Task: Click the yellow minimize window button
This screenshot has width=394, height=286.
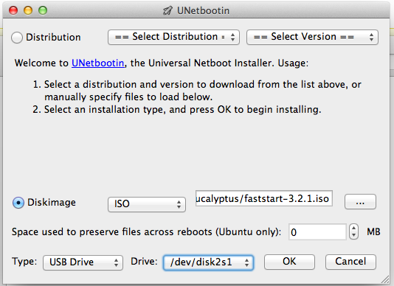Action: pyautogui.click(x=28, y=10)
